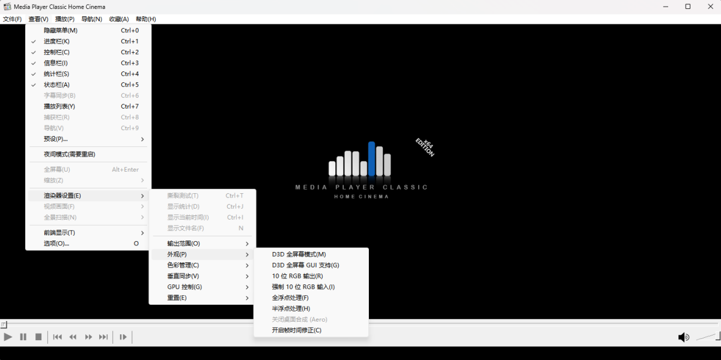Toggle D3D 全屏幕 GUI 支持(G)
This screenshot has width=721, height=360.
pos(311,265)
